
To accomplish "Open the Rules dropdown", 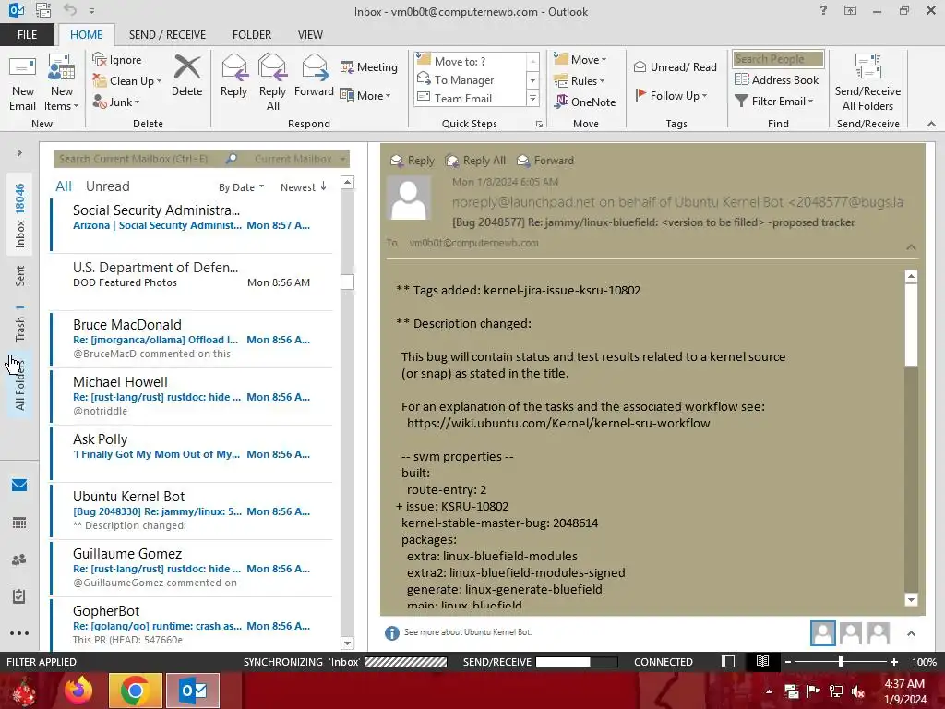I will point(580,81).
